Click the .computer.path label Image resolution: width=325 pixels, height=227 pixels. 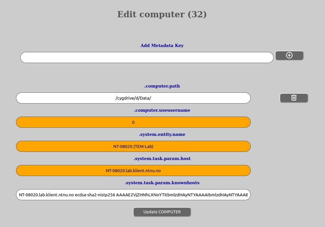162,86
